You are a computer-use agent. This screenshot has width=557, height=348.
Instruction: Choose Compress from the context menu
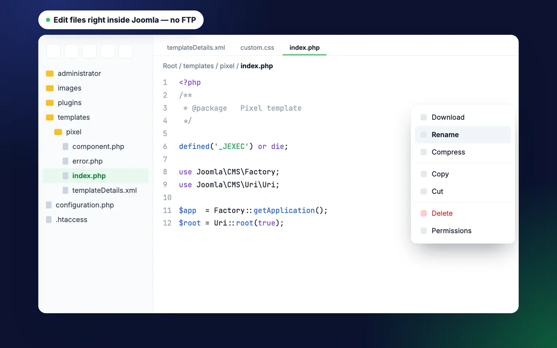click(x=463, y=152)
